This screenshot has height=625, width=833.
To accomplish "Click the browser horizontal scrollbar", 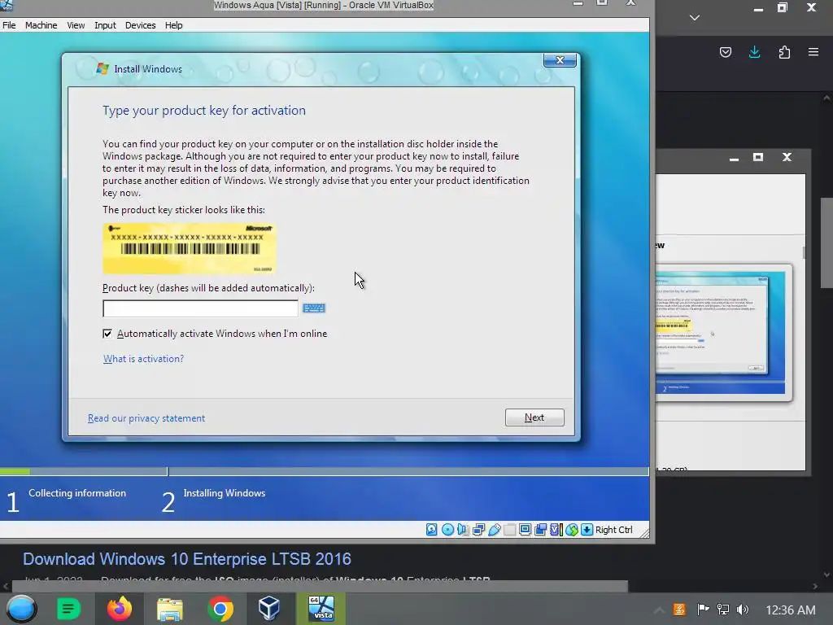I will click(x=320, y=586).
